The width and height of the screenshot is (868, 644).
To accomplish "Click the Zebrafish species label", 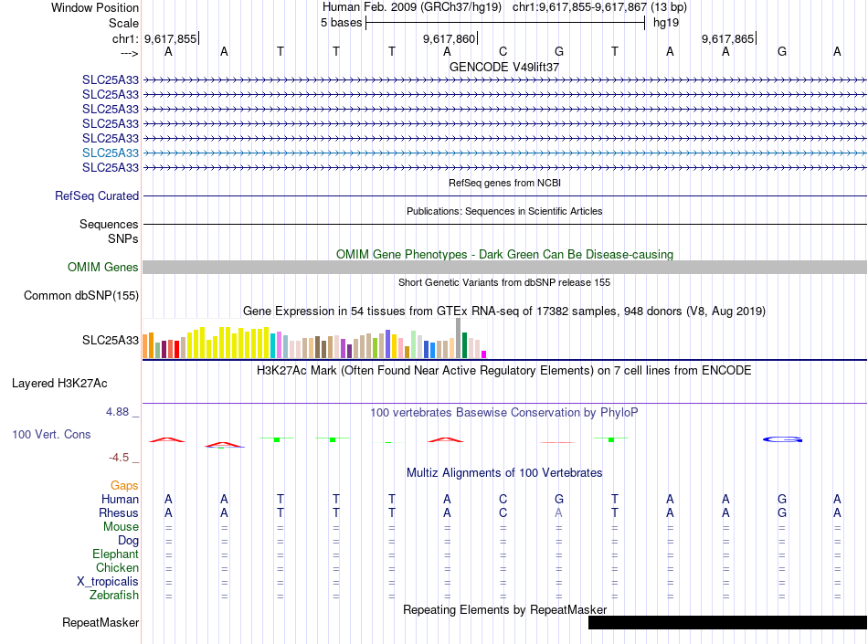I will click(114, 596).
